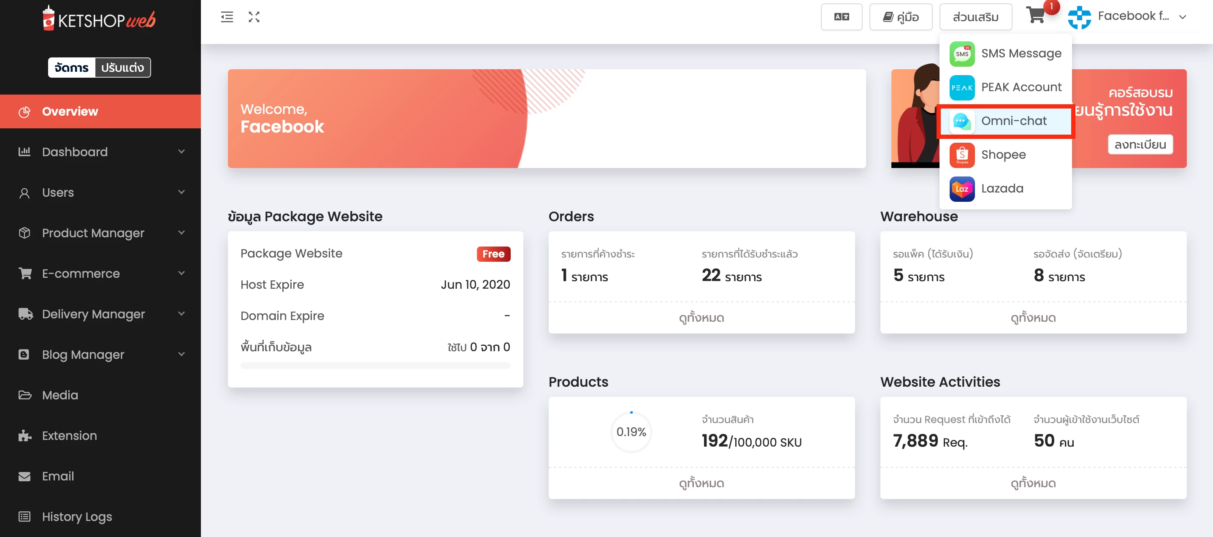
Task: Click the 0.19% circular progress indicator
Action: (x=631, y=432)
